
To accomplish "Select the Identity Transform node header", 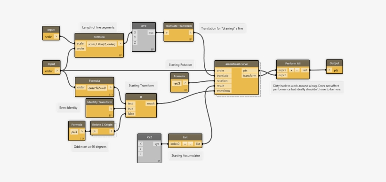I will (x=100, y=102).
